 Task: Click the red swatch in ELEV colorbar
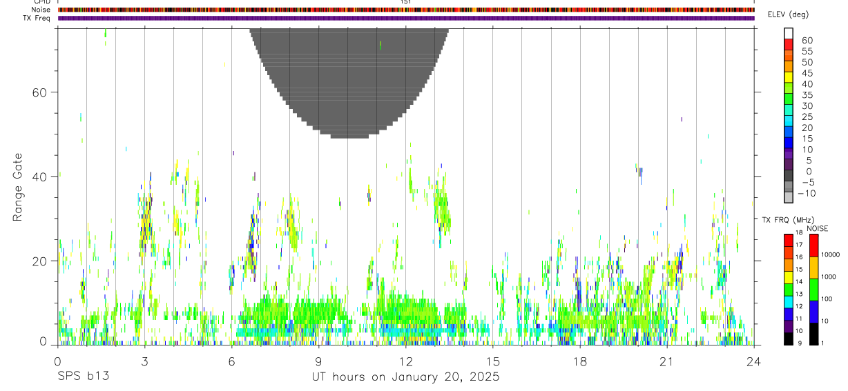point(789,45)
